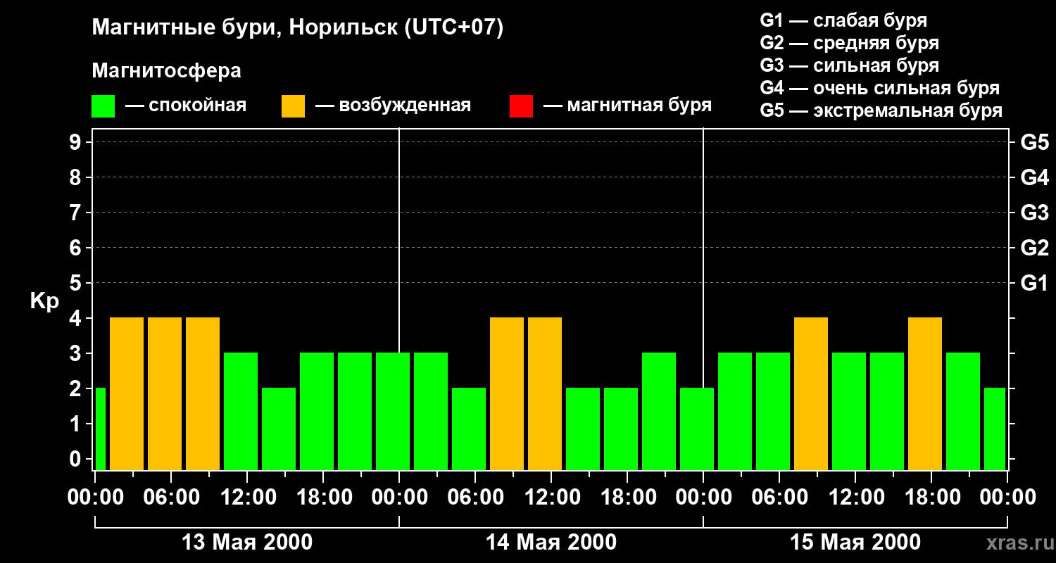Select the chart title 'Магнитные бури, Норильск (UTC+07)'
Viewport: 1056px width, 563px height.
click(298, 28)
